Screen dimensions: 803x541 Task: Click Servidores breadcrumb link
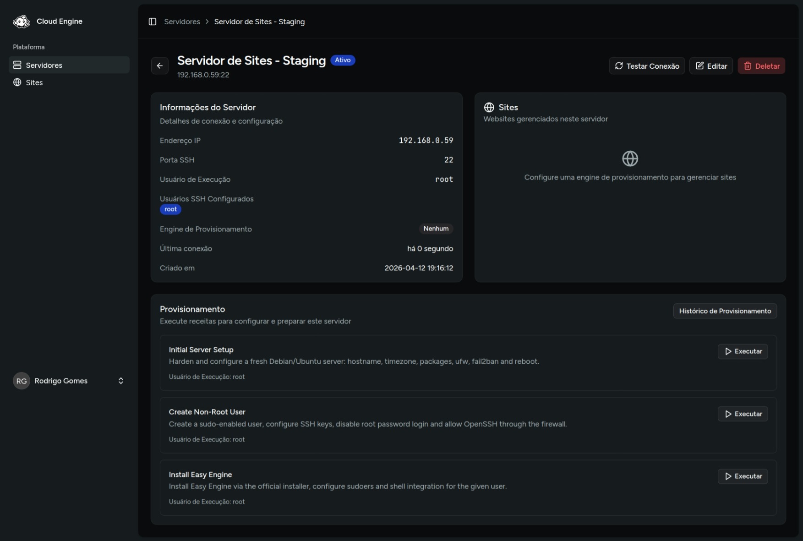coord(182,22)
